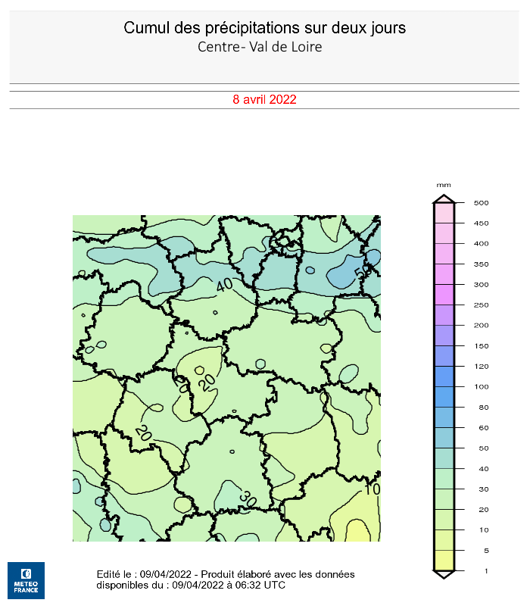Click the '10' contour label on the map

coord(373,489)
